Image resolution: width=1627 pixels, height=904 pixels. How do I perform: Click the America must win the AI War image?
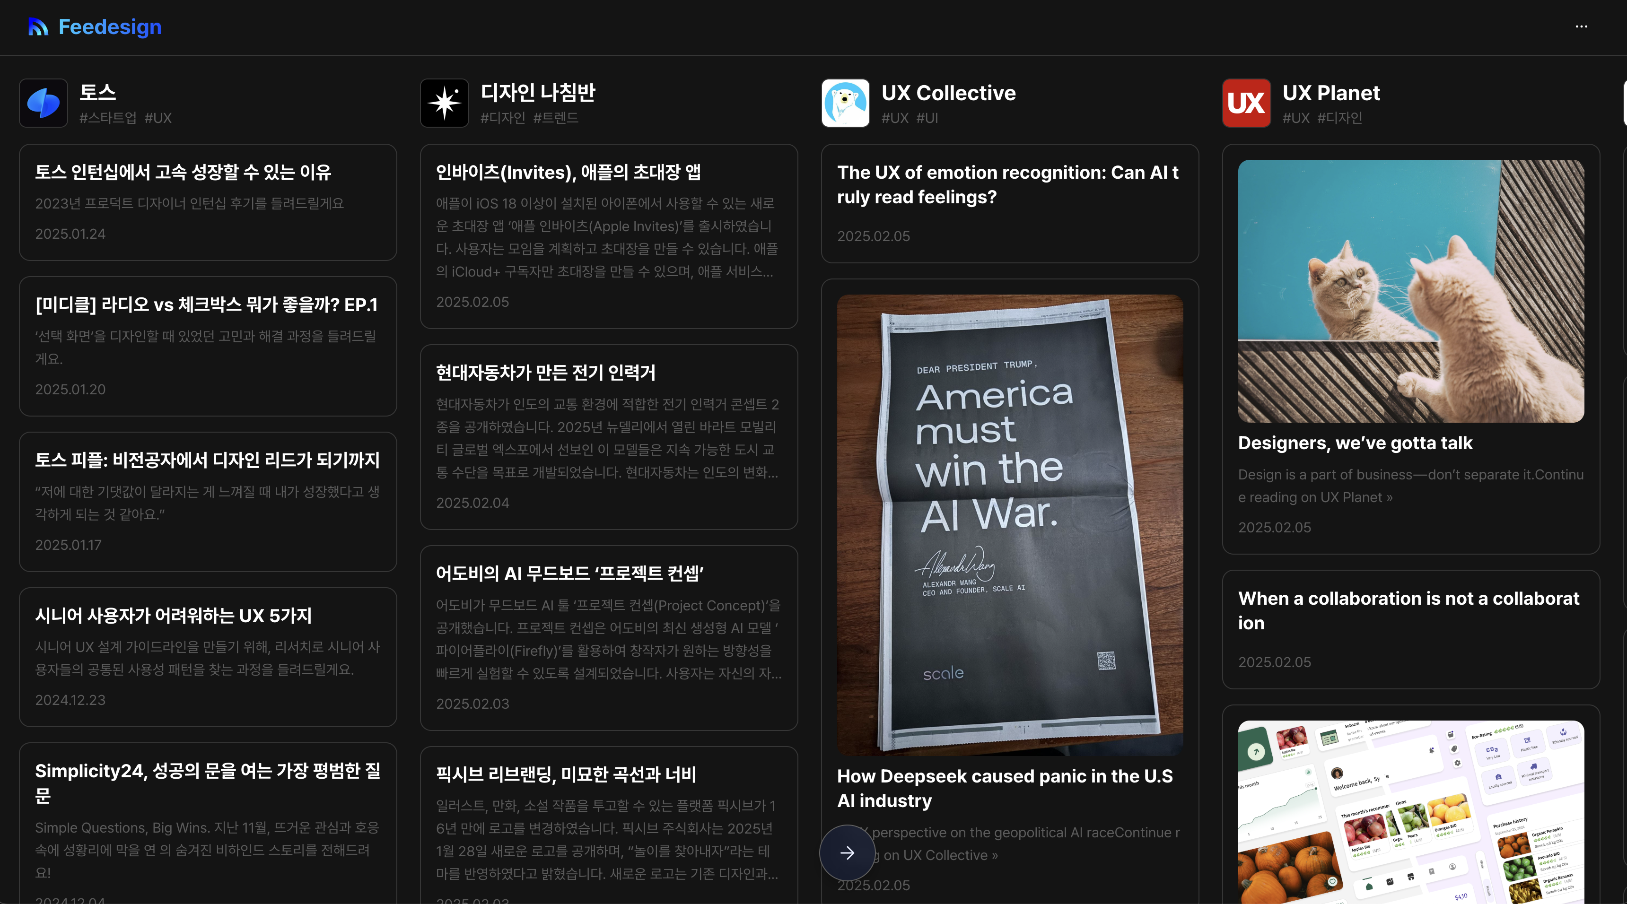(1010, 525)
